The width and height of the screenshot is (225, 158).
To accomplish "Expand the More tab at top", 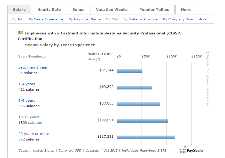I will click(185, 10).
